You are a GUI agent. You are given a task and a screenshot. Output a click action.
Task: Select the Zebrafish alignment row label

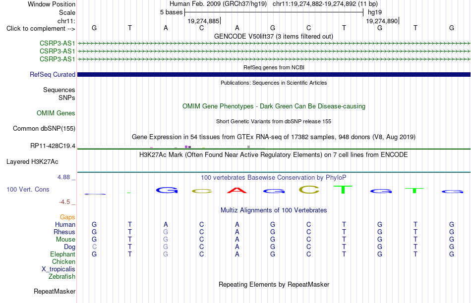click(61, 276)
